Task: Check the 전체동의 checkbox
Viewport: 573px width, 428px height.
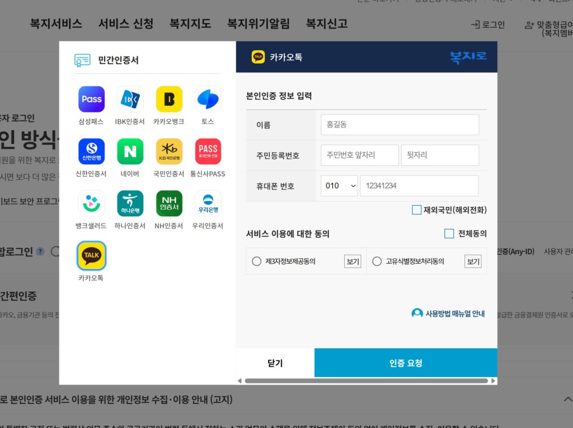Action: 449,234
